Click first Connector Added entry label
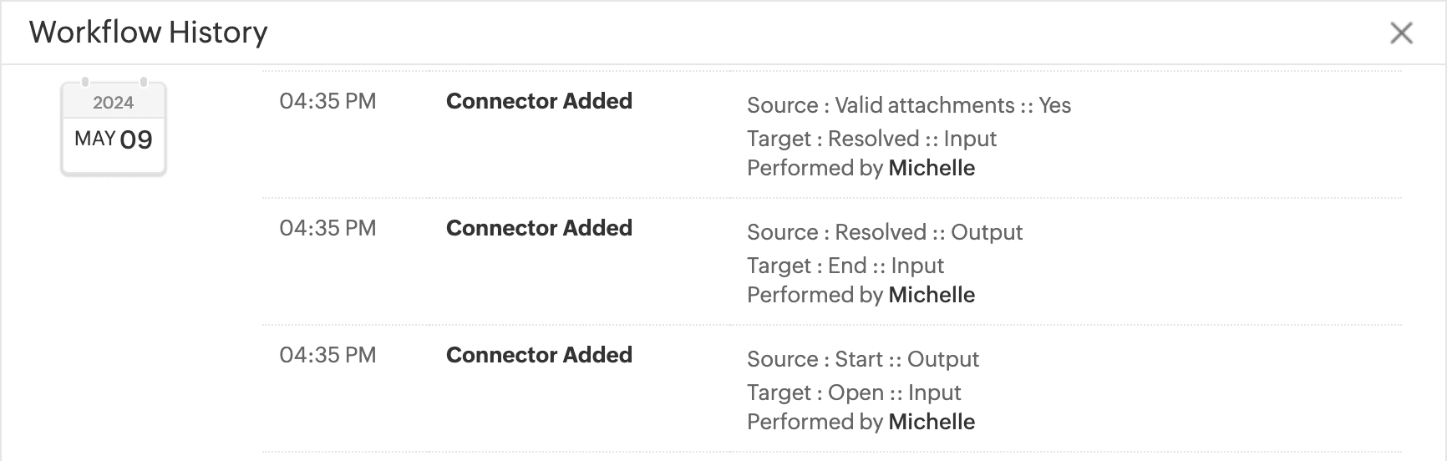Image resolution: width=1447 pixels, height=461 pixels. (539, 101)
